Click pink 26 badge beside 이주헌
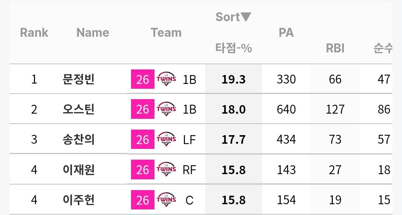The width and height of the screenshot is (402, 215). tap(143, 200)
